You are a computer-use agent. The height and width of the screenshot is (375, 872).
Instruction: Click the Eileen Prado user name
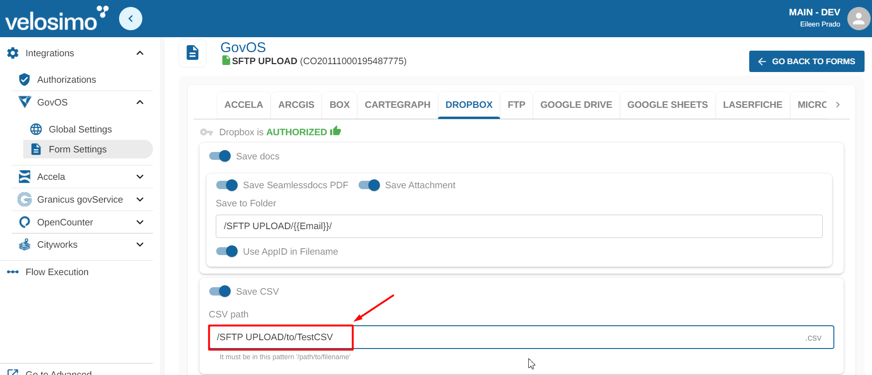(x=820, y=24)
